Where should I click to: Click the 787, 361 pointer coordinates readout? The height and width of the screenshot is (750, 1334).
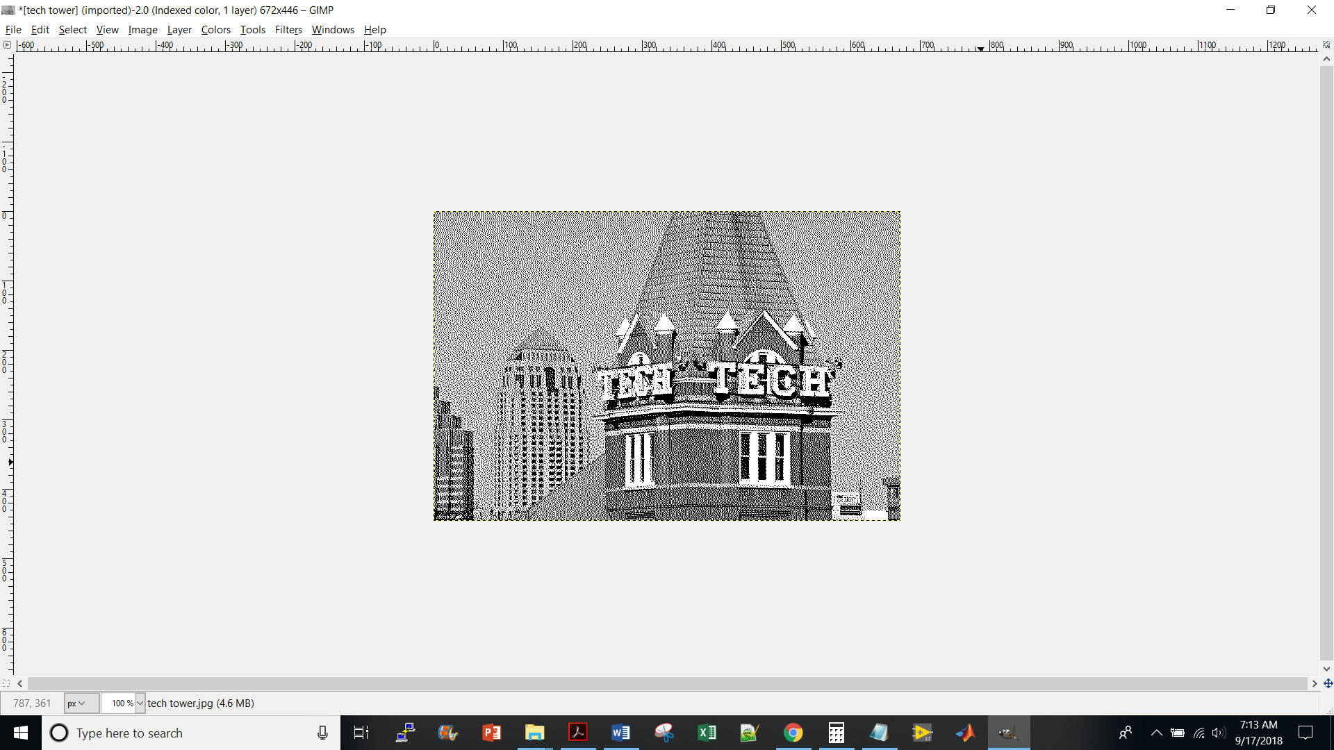32,703
